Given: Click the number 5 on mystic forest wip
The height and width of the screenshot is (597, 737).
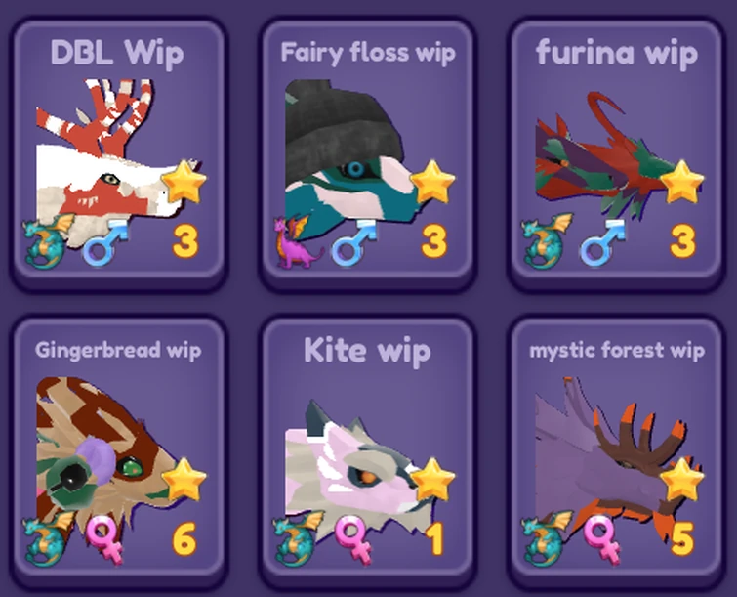Looking at the screenshot, I should tap(682, 539).
